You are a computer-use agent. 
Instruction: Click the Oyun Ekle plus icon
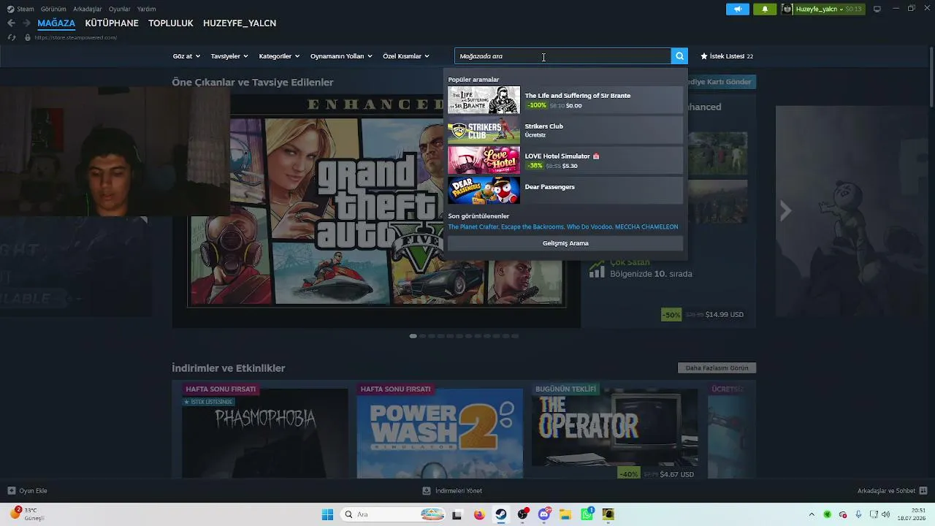[11, 491]
